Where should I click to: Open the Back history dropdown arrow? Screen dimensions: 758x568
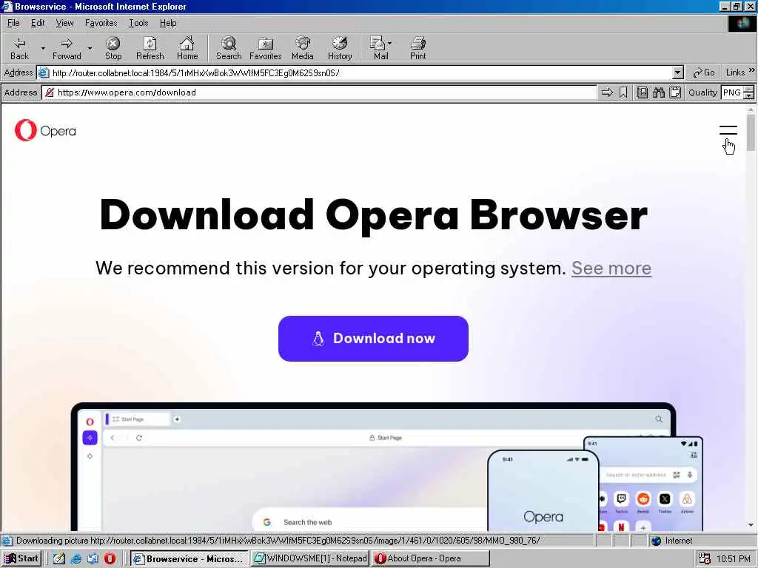[x=43, y=48]
